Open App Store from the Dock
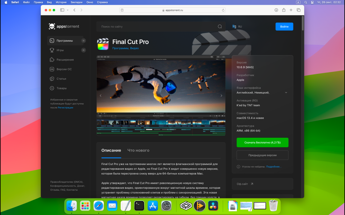This screenshot has width=345, height=215. tap(153, 206)
